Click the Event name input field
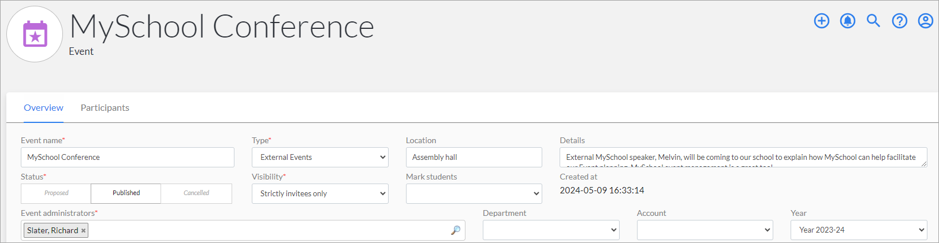Viewport: 939px width, 243px height. [x=128, y=157]
